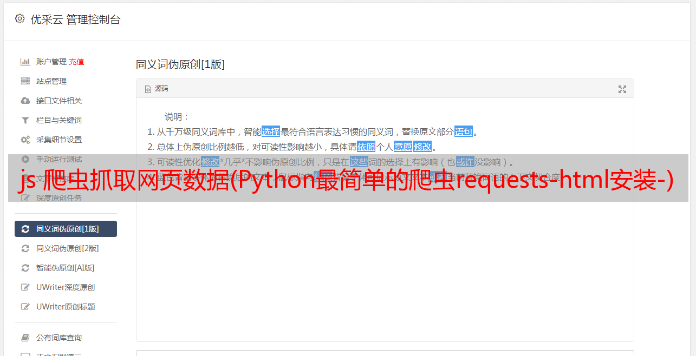Screen dimensions: 696x356
Task: Open UWriter原创标题 sidebar item
Action: [x=66, y=307]
